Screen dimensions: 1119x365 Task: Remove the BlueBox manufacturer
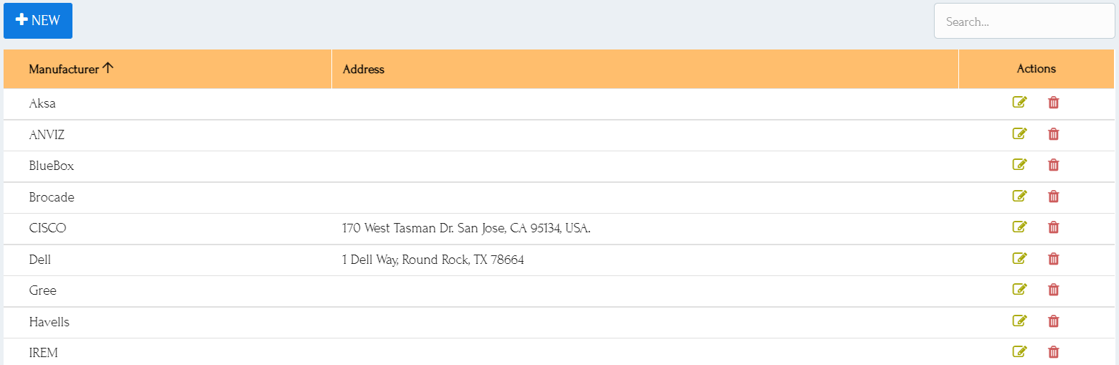coord(1053,165)
